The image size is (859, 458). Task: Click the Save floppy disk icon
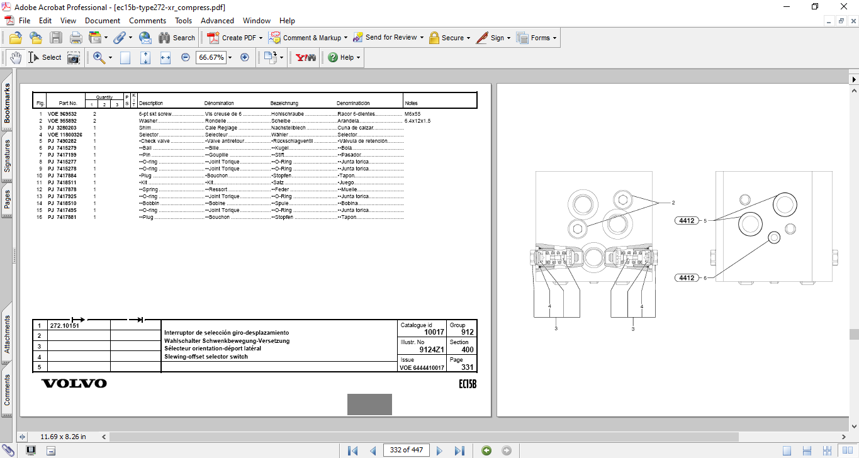[56, 38]
